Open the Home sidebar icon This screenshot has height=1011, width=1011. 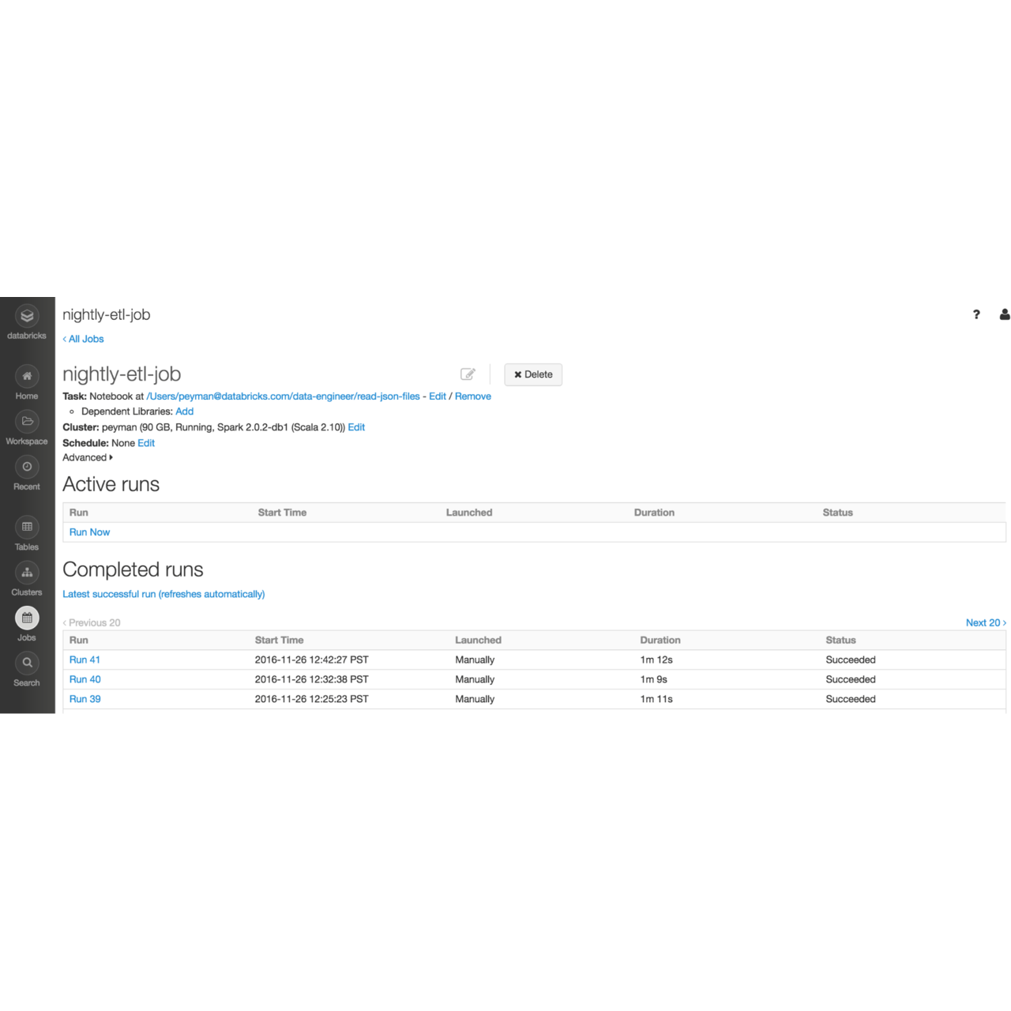(x=27, y=377)
